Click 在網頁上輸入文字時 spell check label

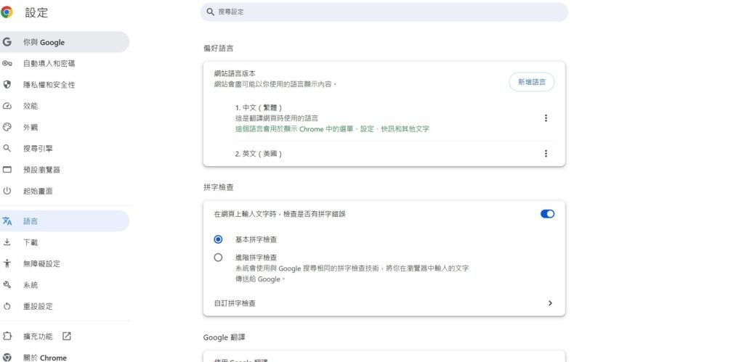click(x=280, y=214)
